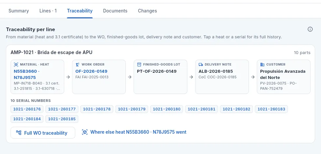Click customer Propulsión Avanzada del Norte
The height and width of the screenshot is (154, 321).
(x=283, y=74)
